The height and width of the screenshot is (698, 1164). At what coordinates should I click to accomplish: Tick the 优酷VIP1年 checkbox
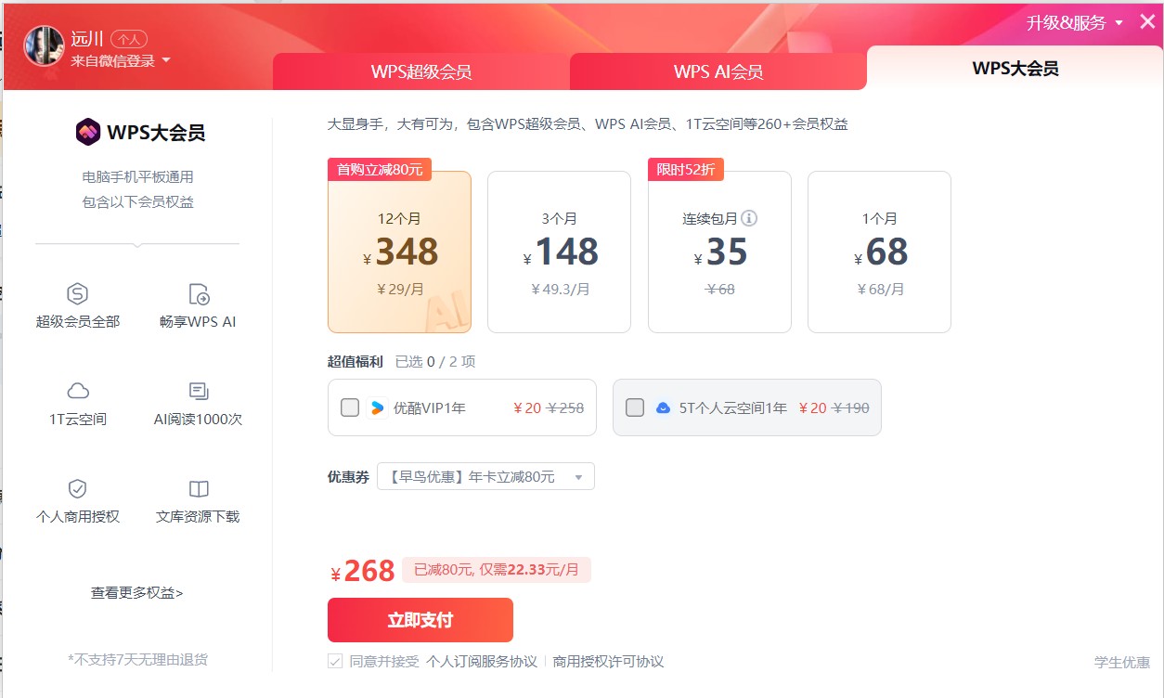[x=350, y=407]
